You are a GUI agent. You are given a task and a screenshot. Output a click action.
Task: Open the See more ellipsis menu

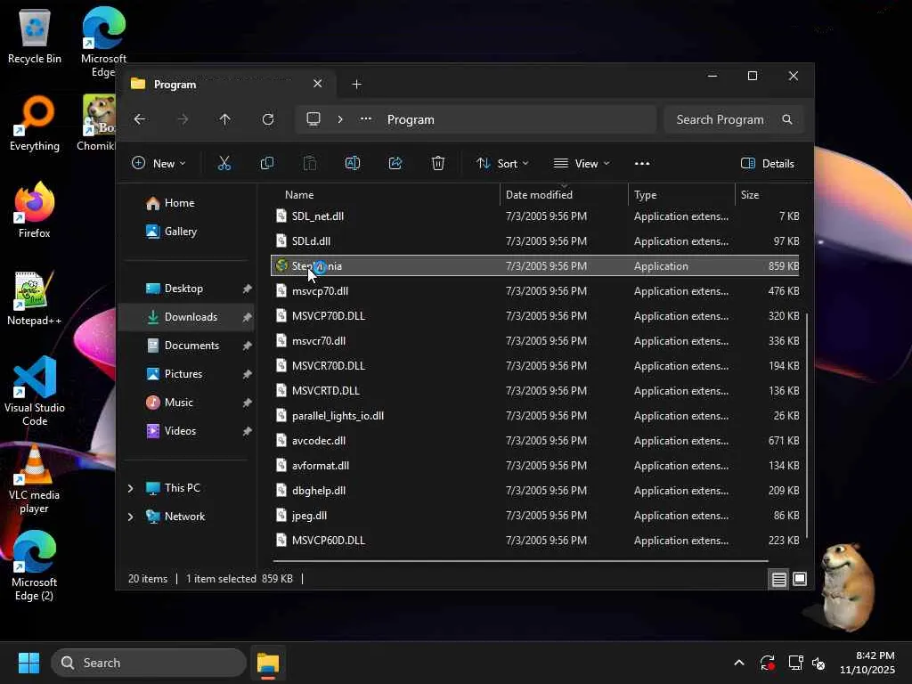click(x=642, y=163)
